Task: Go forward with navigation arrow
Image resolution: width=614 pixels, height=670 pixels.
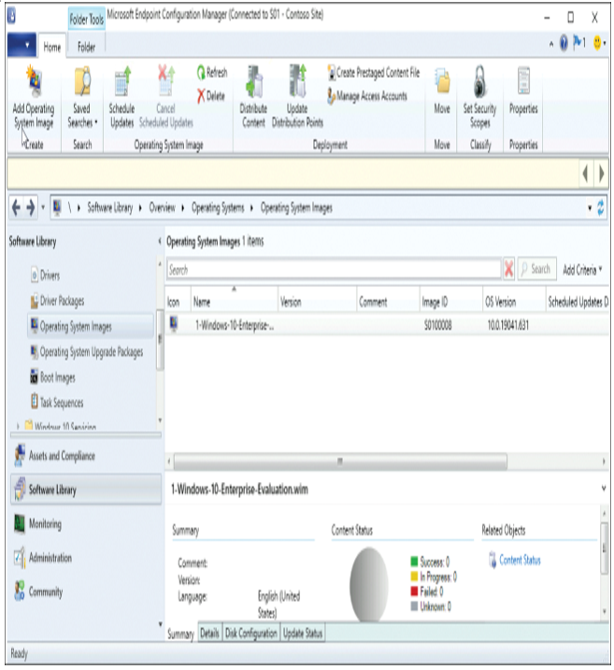Action: pyautogui.click(x=30, y=207)
